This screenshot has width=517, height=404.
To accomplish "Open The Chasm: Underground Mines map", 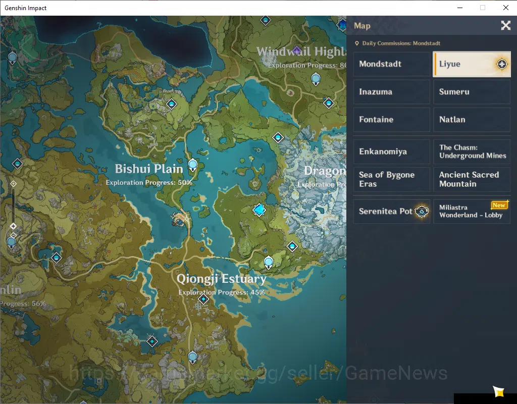I will (472, 151).
